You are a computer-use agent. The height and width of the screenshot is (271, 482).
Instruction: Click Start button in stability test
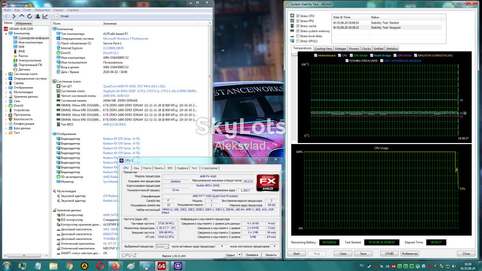tap(297, 254)
